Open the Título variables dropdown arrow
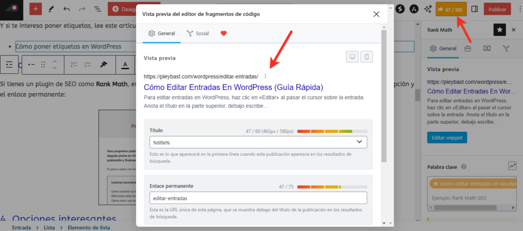Image resolution: width=523 pixels, height=231 pixels. click(x=359, y=142)
